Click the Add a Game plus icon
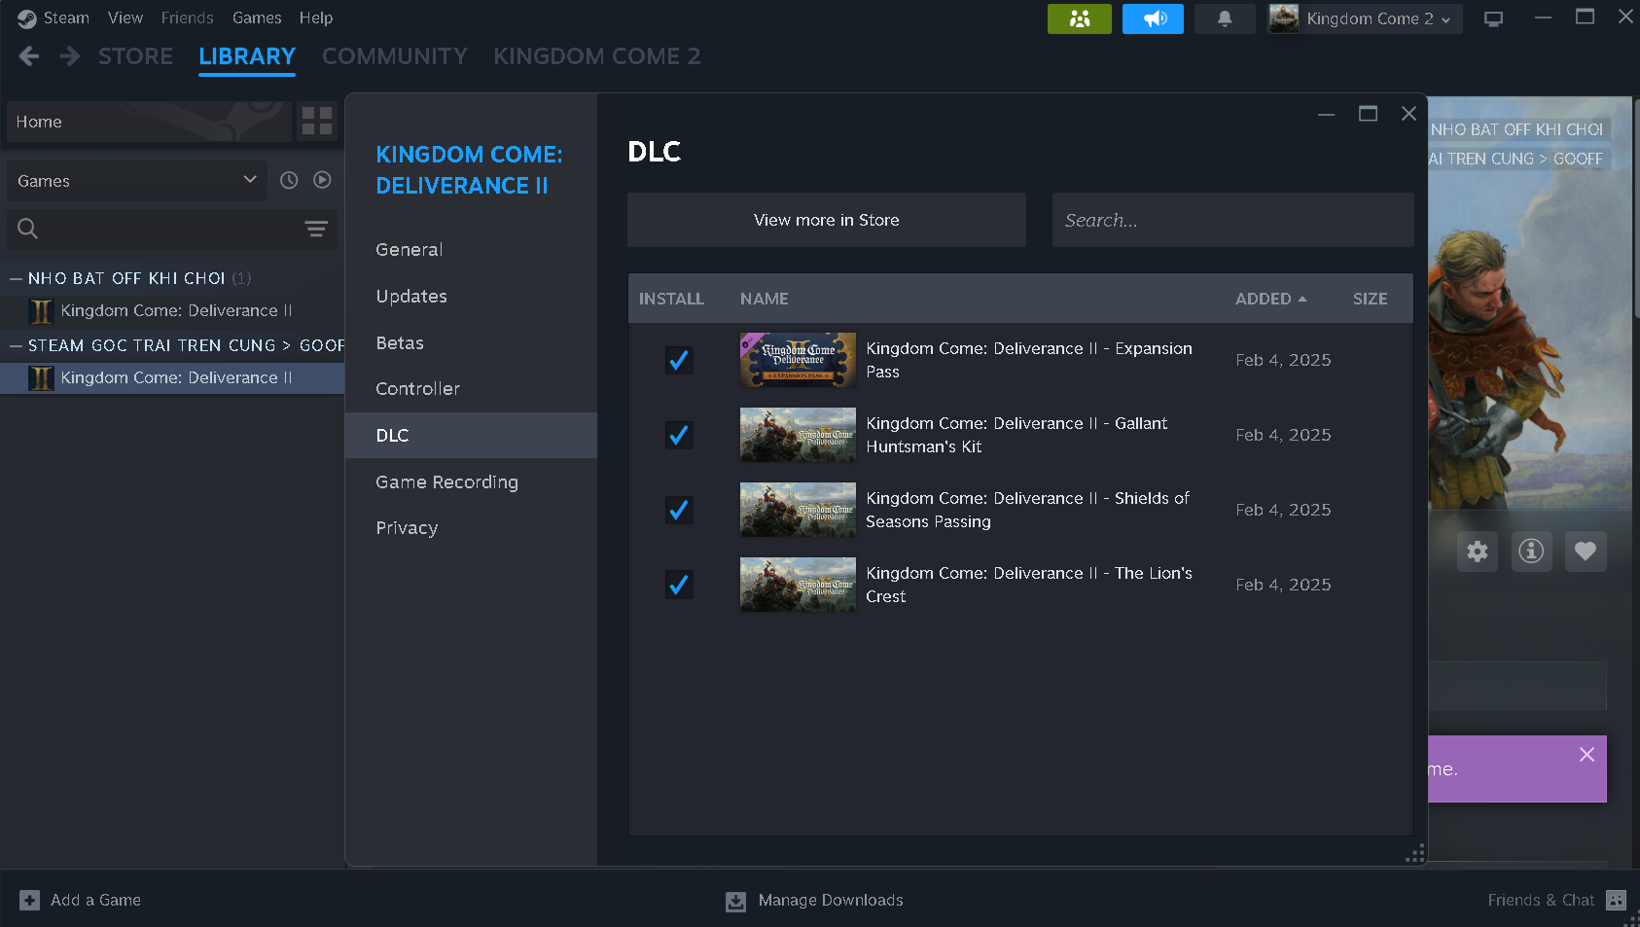 [x=30, y=900]
